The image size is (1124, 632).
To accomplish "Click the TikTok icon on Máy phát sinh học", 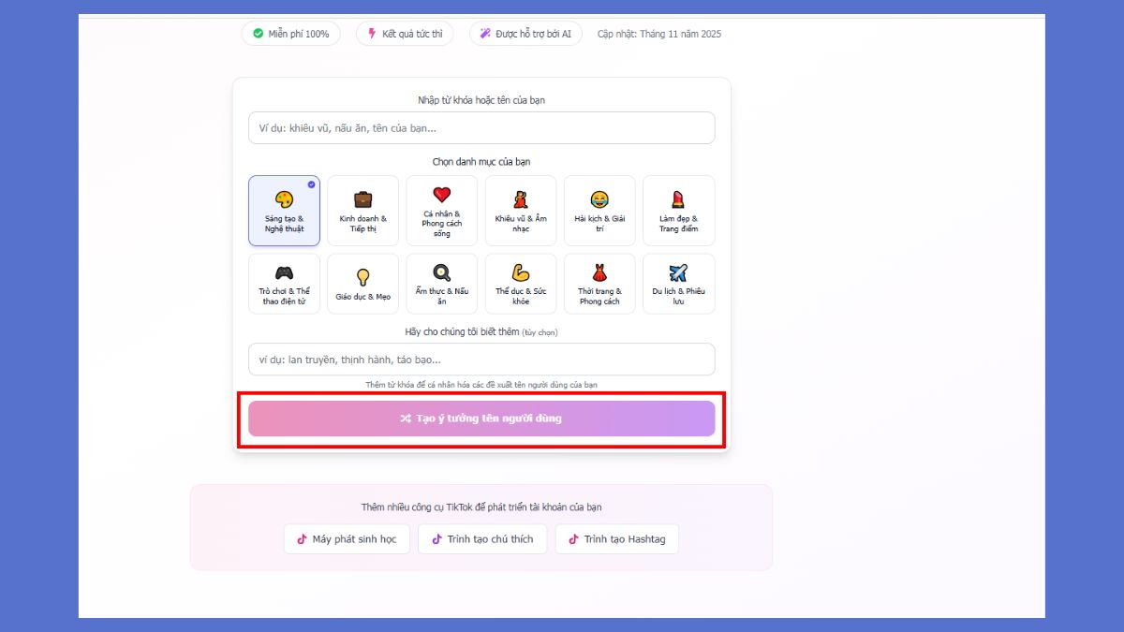I will [302, 539].
